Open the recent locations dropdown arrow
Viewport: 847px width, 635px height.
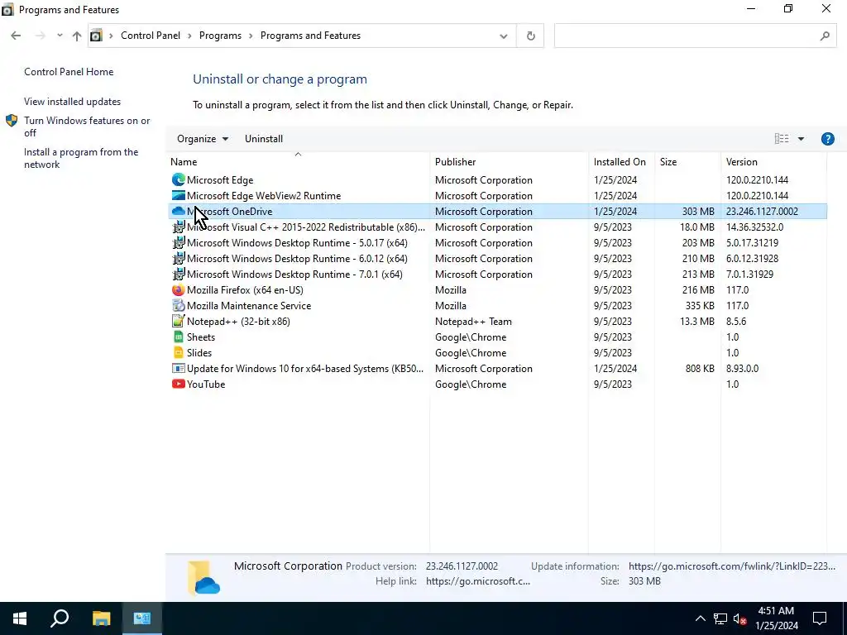(60, 36)
